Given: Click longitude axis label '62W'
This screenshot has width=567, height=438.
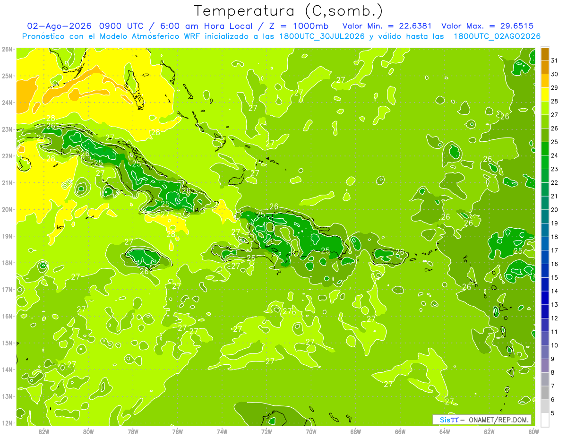Looking at the screenshot, I should (x=489, y=432).
